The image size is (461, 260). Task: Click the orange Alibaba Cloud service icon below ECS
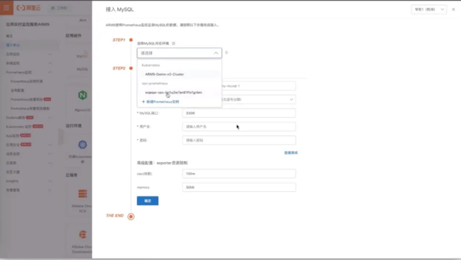[x=82, y=234]
